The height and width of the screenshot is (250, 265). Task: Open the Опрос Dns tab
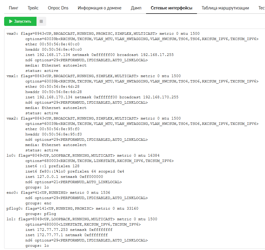point(58,8)
